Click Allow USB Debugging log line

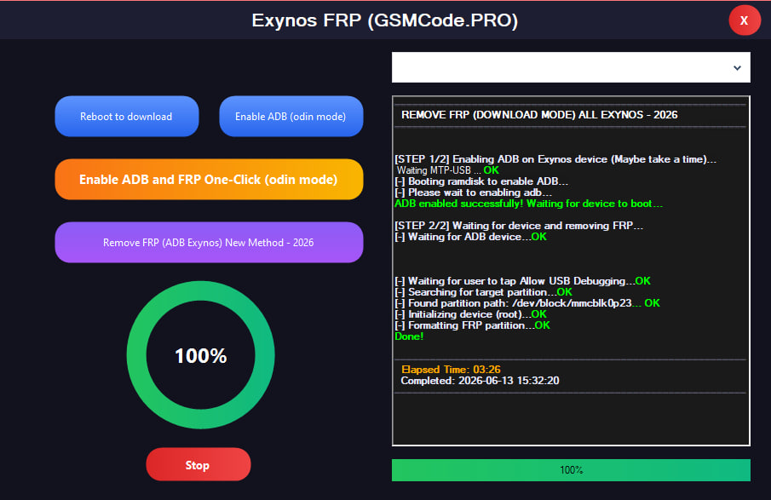(523, 281)
